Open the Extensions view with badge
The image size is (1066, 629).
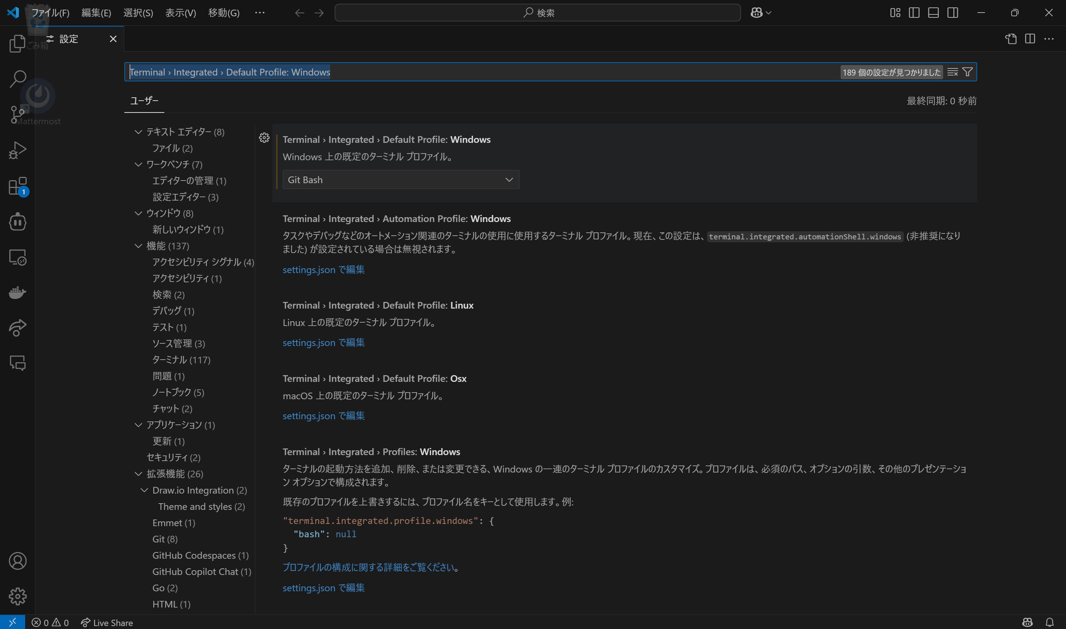point(17,186)
